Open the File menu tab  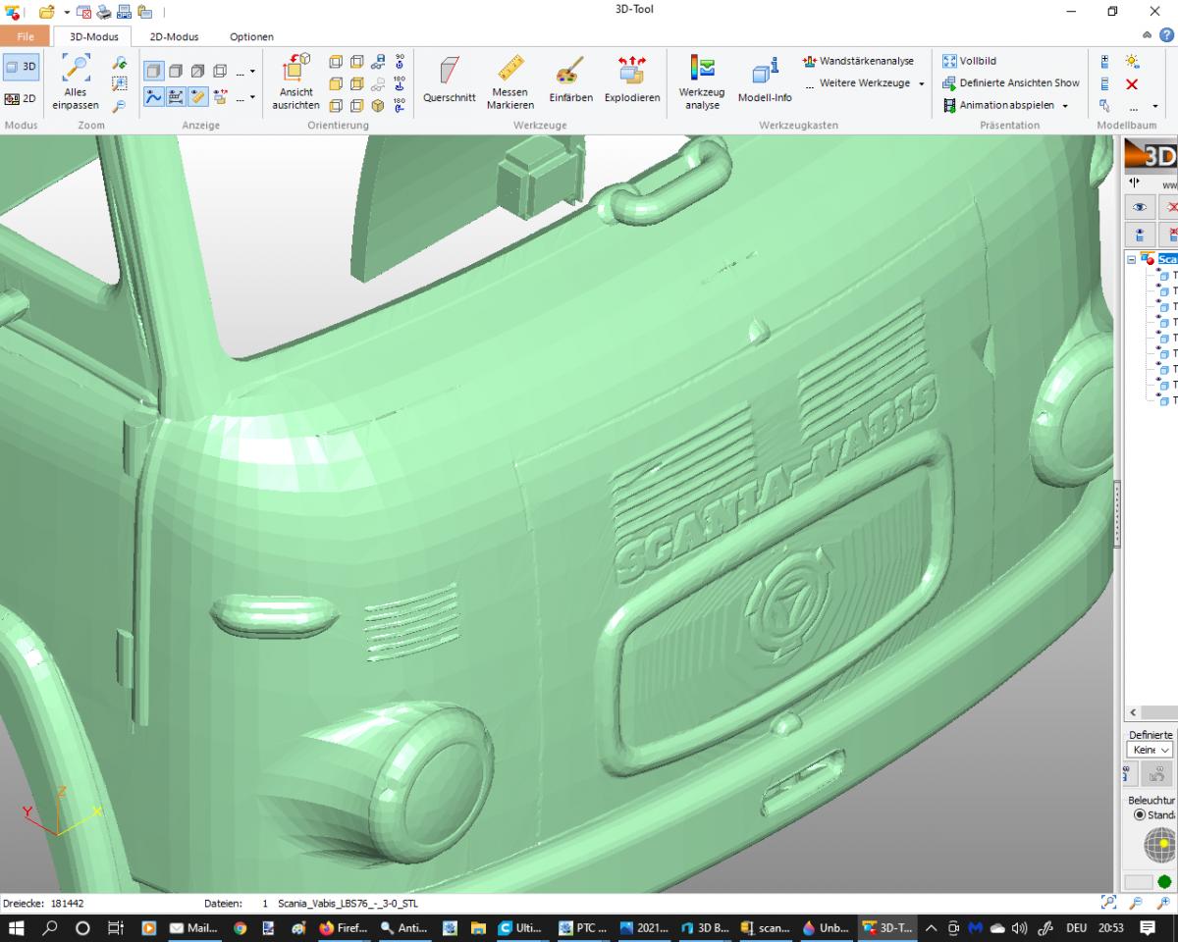[x=26, y=36]
